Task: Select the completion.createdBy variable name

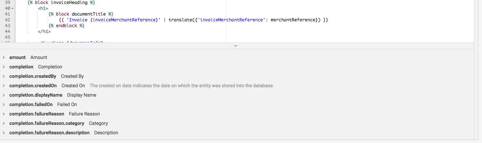Action: [33, 76]
